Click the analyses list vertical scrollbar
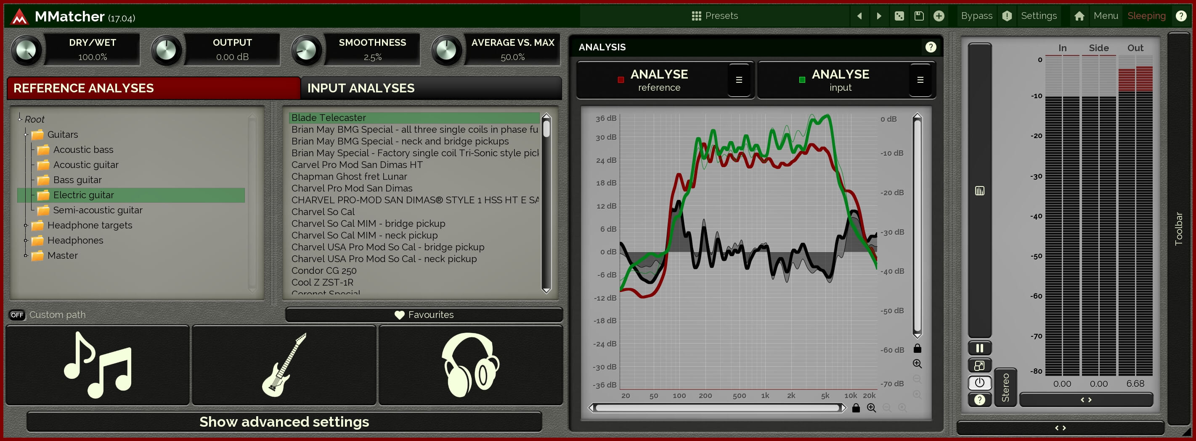The image size is (1196, 441). [546, 203]
